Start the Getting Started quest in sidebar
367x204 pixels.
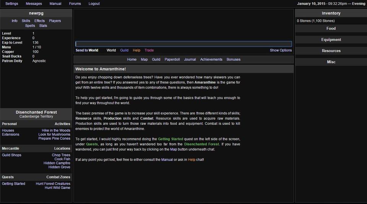tap(13, 184)
